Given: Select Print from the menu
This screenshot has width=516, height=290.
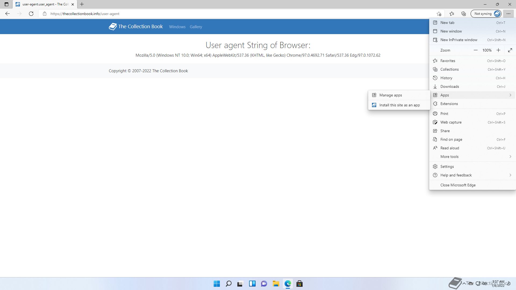Looking at the screenshot, I should click(472, 114).
